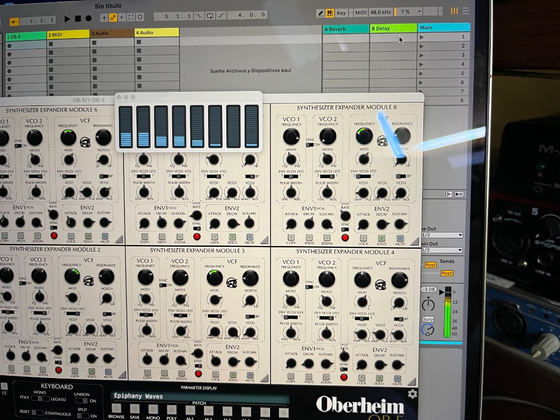Toggle the Loop switch in the transport

210,16
